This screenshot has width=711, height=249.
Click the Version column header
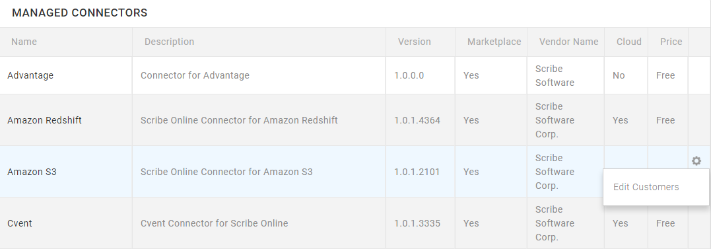pyautogui.click(x=415, y=42)
